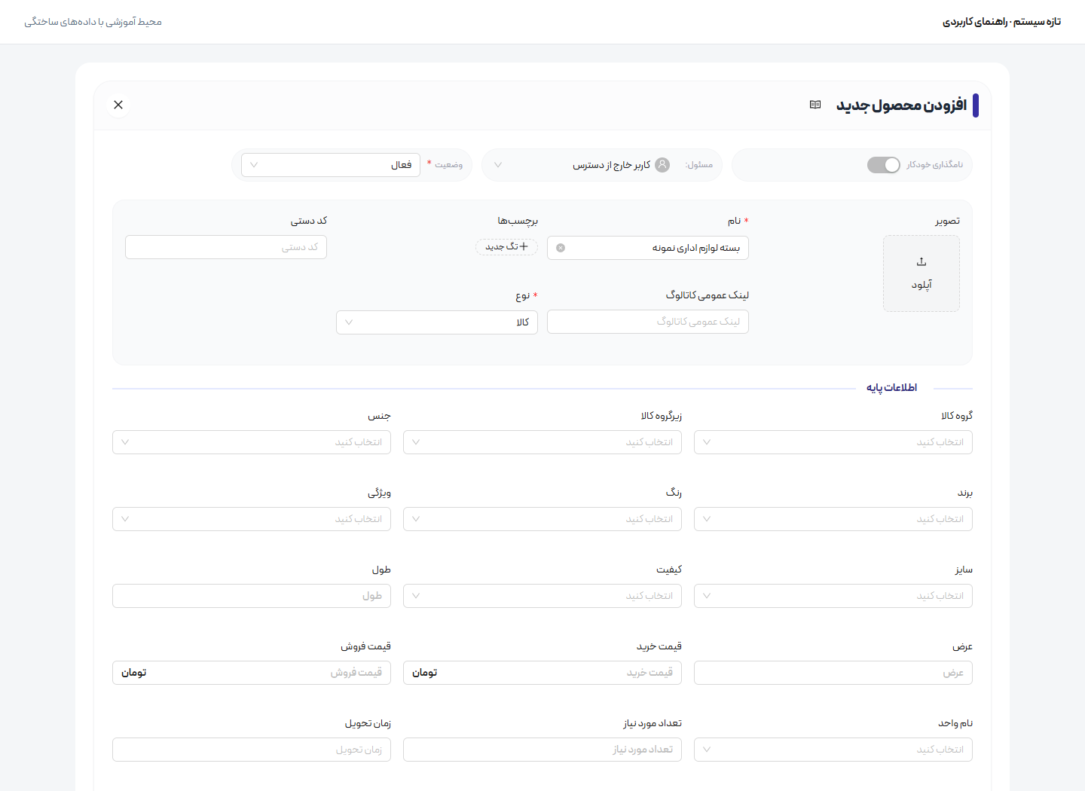The height and width of the screenshot is (791, 1085).
Task: Focus the عرض input field
Action: pos(833,673)
